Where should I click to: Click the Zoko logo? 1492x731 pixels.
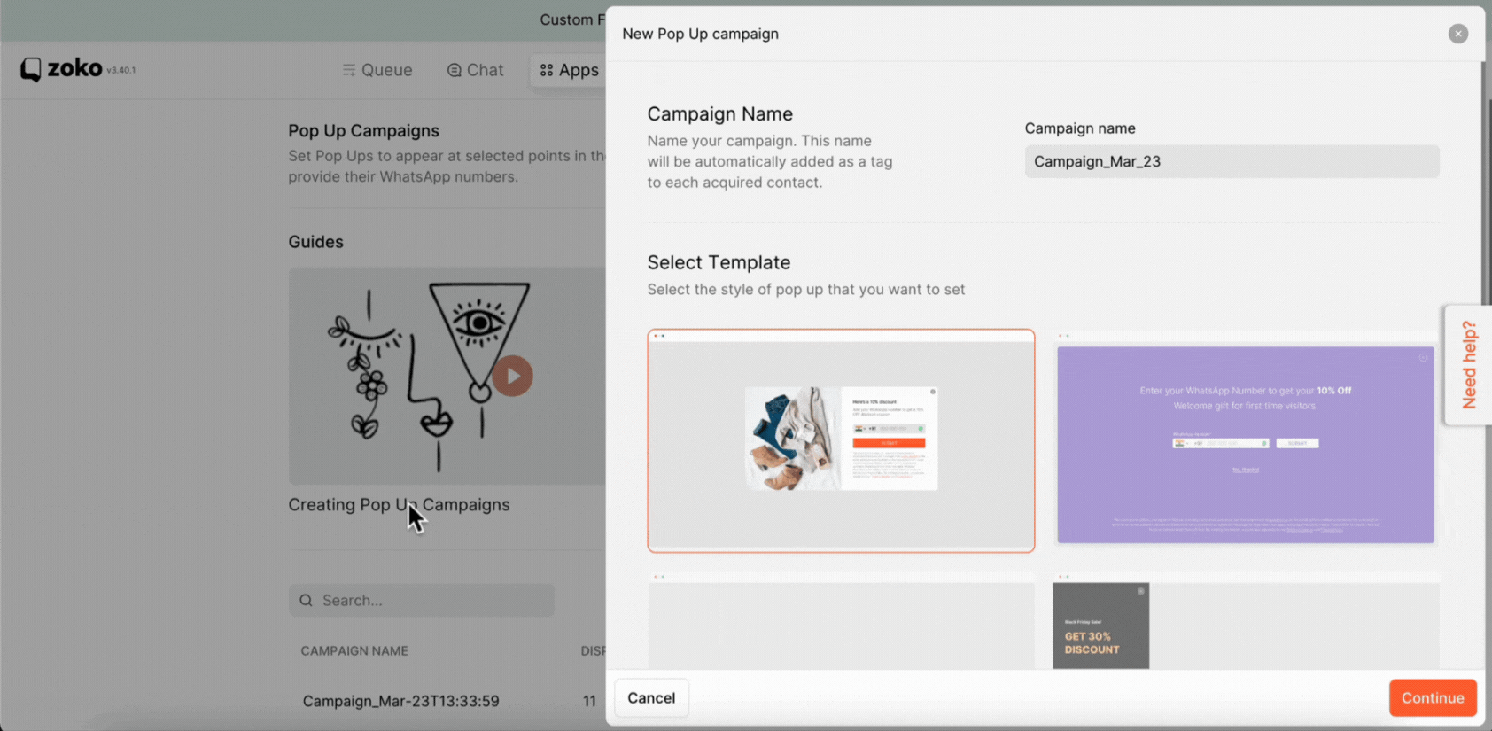coord(62,69)
